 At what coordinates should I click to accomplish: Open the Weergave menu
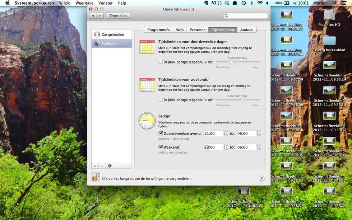point(84,3)
